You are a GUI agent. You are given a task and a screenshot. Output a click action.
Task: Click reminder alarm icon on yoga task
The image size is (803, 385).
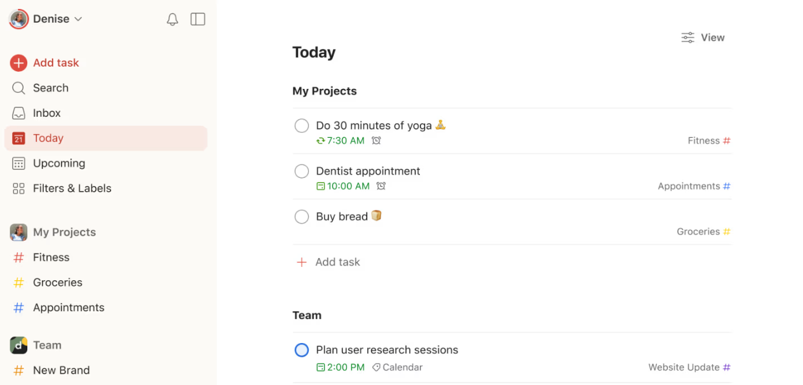[376, 141]
